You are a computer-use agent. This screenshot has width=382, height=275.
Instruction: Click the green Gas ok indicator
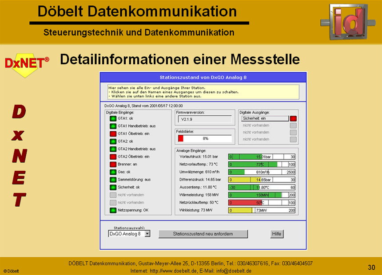point(113,172)
